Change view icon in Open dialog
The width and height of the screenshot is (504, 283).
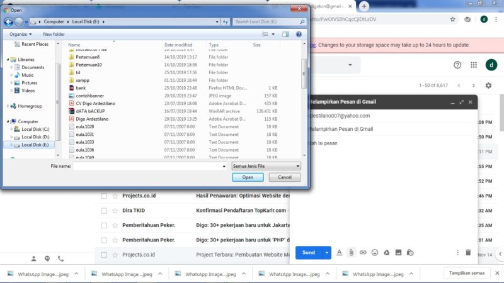[x=265, y=34]
